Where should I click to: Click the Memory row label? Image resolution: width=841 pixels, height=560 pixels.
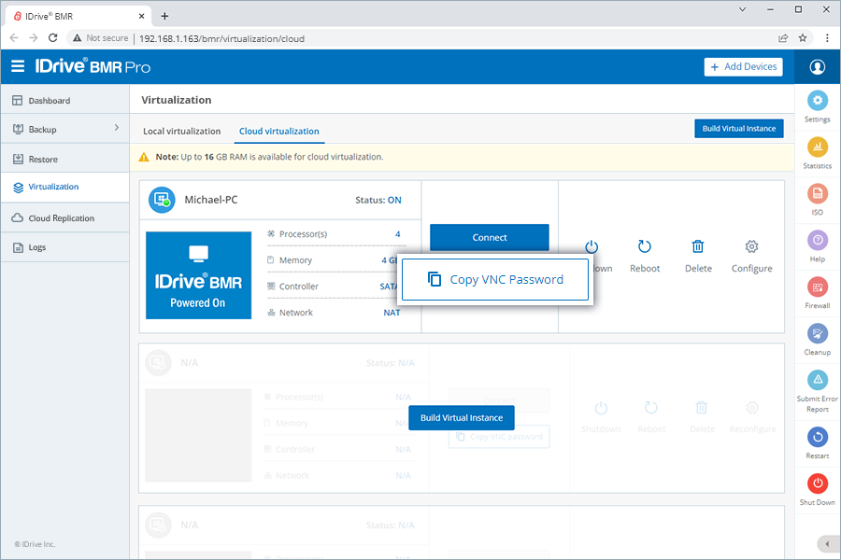click(x=295, y=260)
